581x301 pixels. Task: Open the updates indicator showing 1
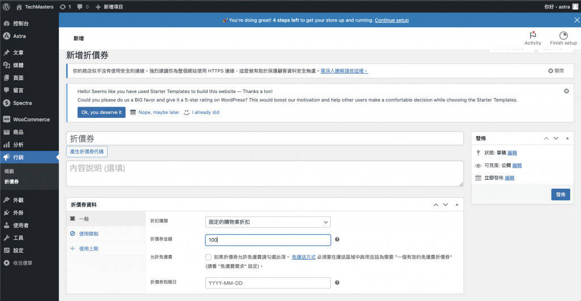click(x=65, y=7)
